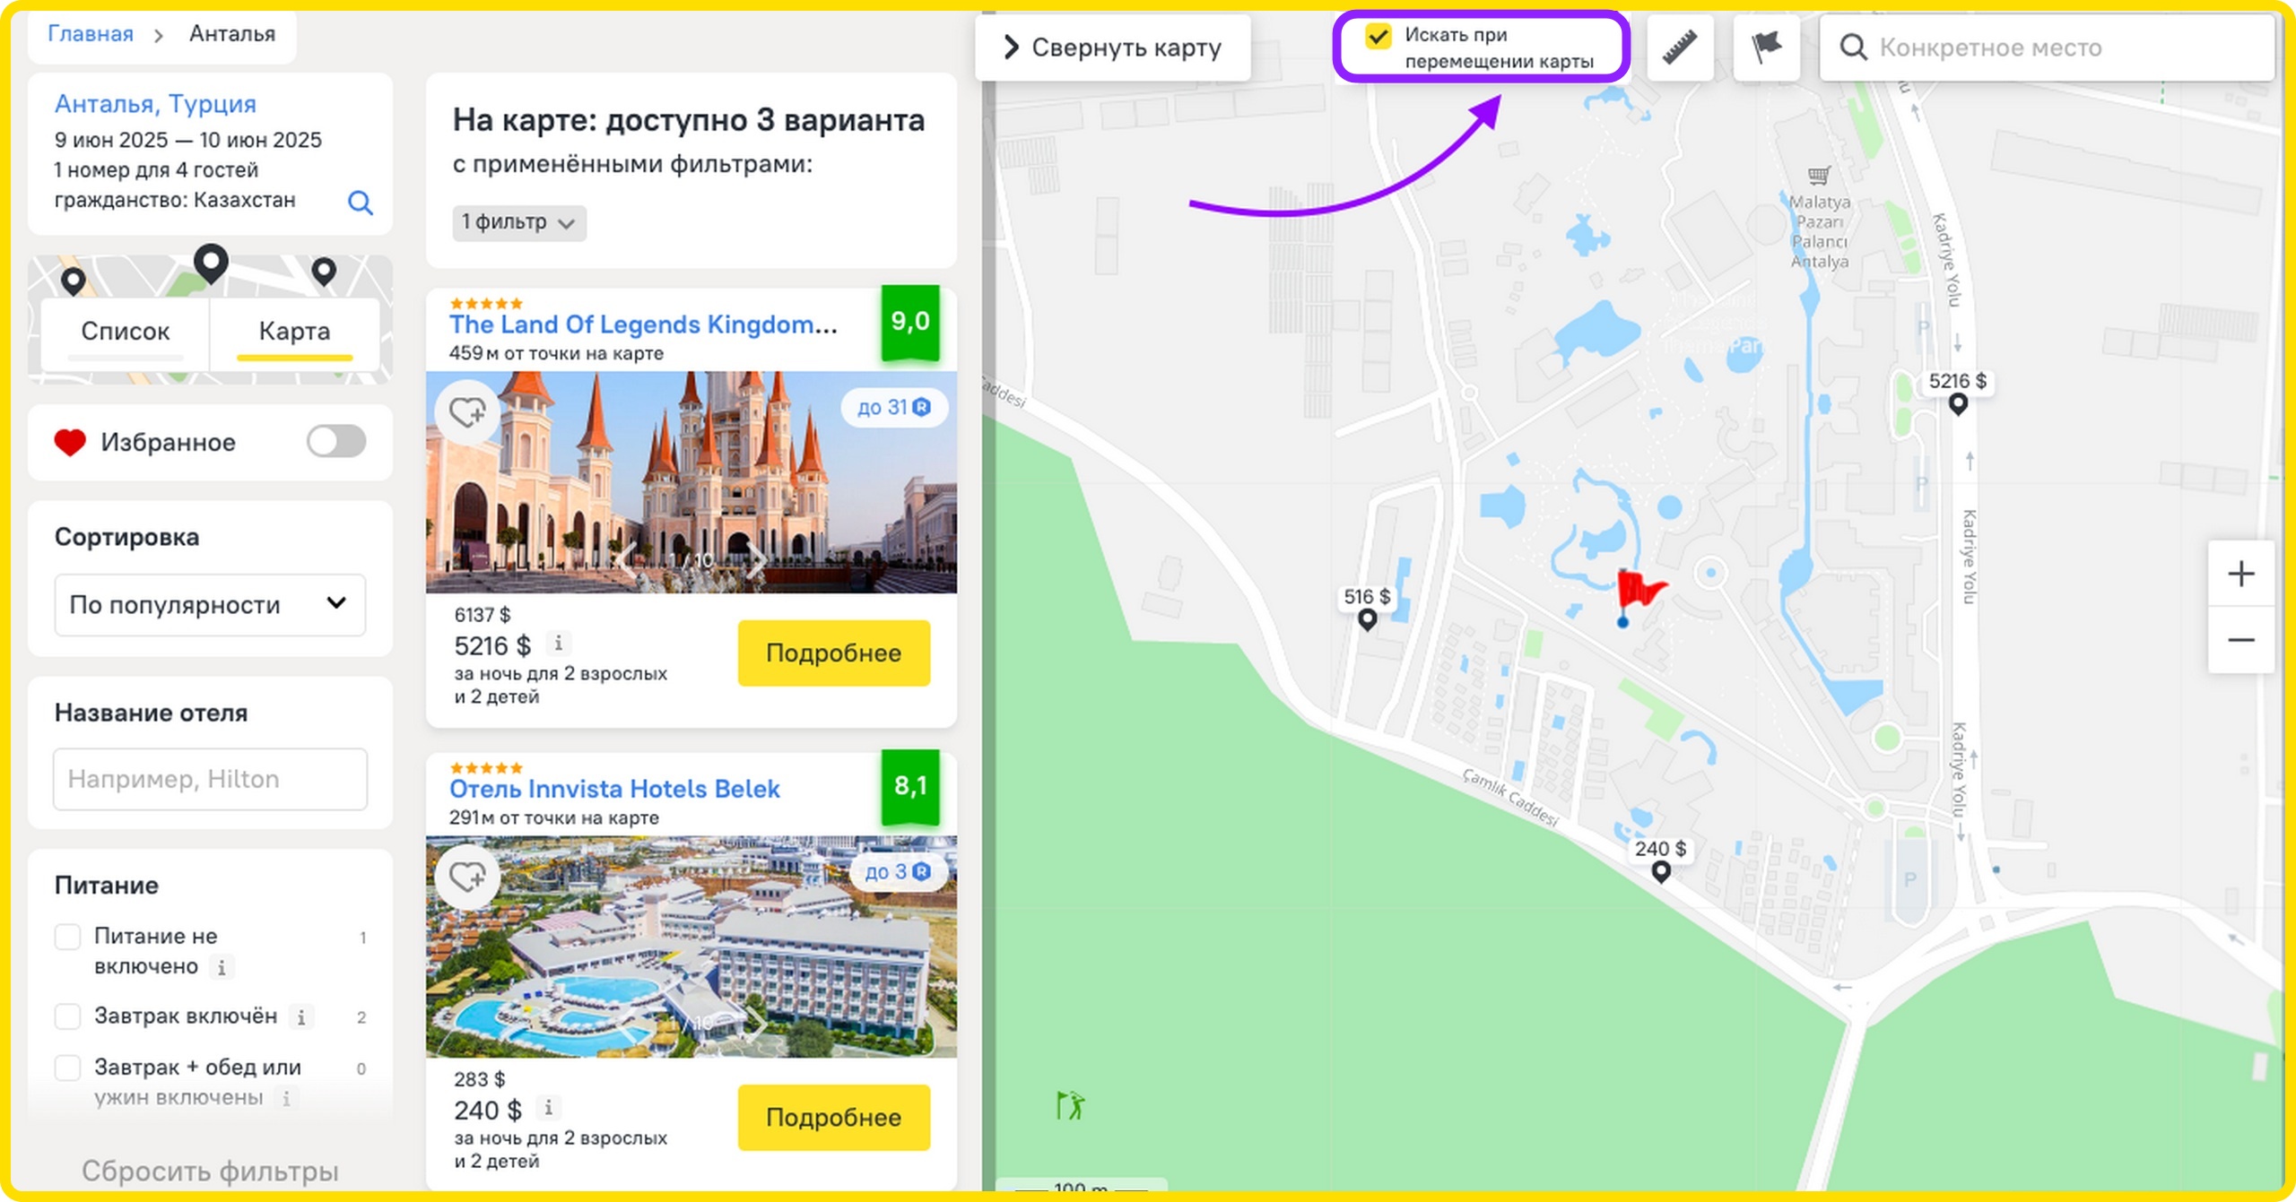Open the По популярности sorting dropdown

click(210, 605)
